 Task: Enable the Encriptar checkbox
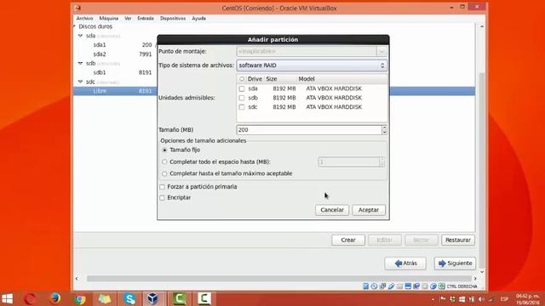(162, 198)
